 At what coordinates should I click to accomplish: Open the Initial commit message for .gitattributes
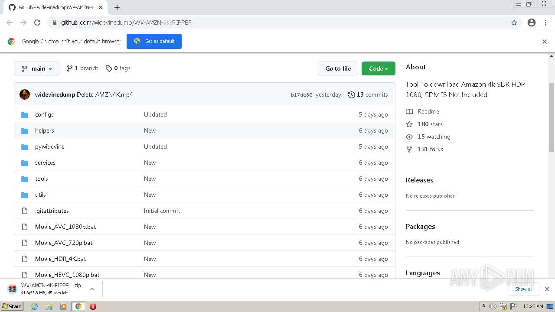point(162,211)
